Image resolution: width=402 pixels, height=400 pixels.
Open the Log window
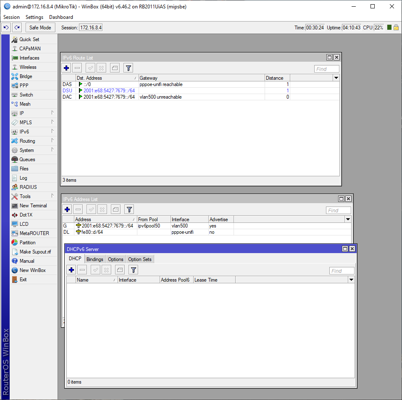pyautogui.click(x=33, y=178)
